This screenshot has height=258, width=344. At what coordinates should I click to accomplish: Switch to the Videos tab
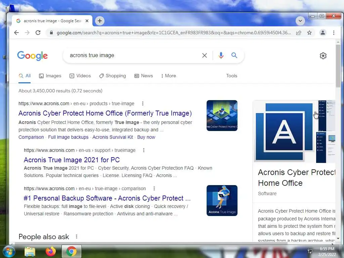click(80, 76)
